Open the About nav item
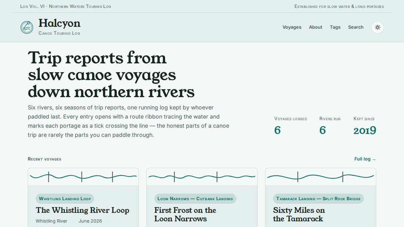 pos(316,27)
